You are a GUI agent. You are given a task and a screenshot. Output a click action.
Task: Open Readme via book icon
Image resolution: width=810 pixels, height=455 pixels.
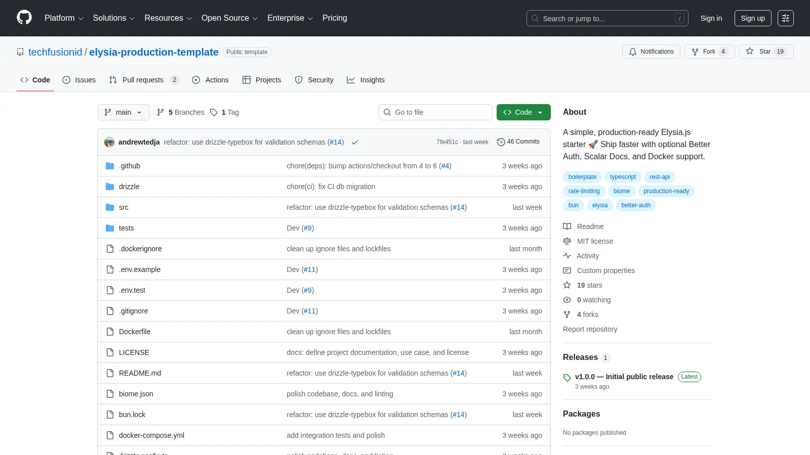coord(567,226)
